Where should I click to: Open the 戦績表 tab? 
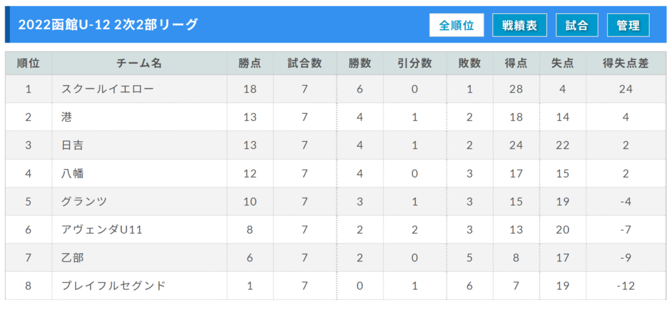[x=520, y=26]
